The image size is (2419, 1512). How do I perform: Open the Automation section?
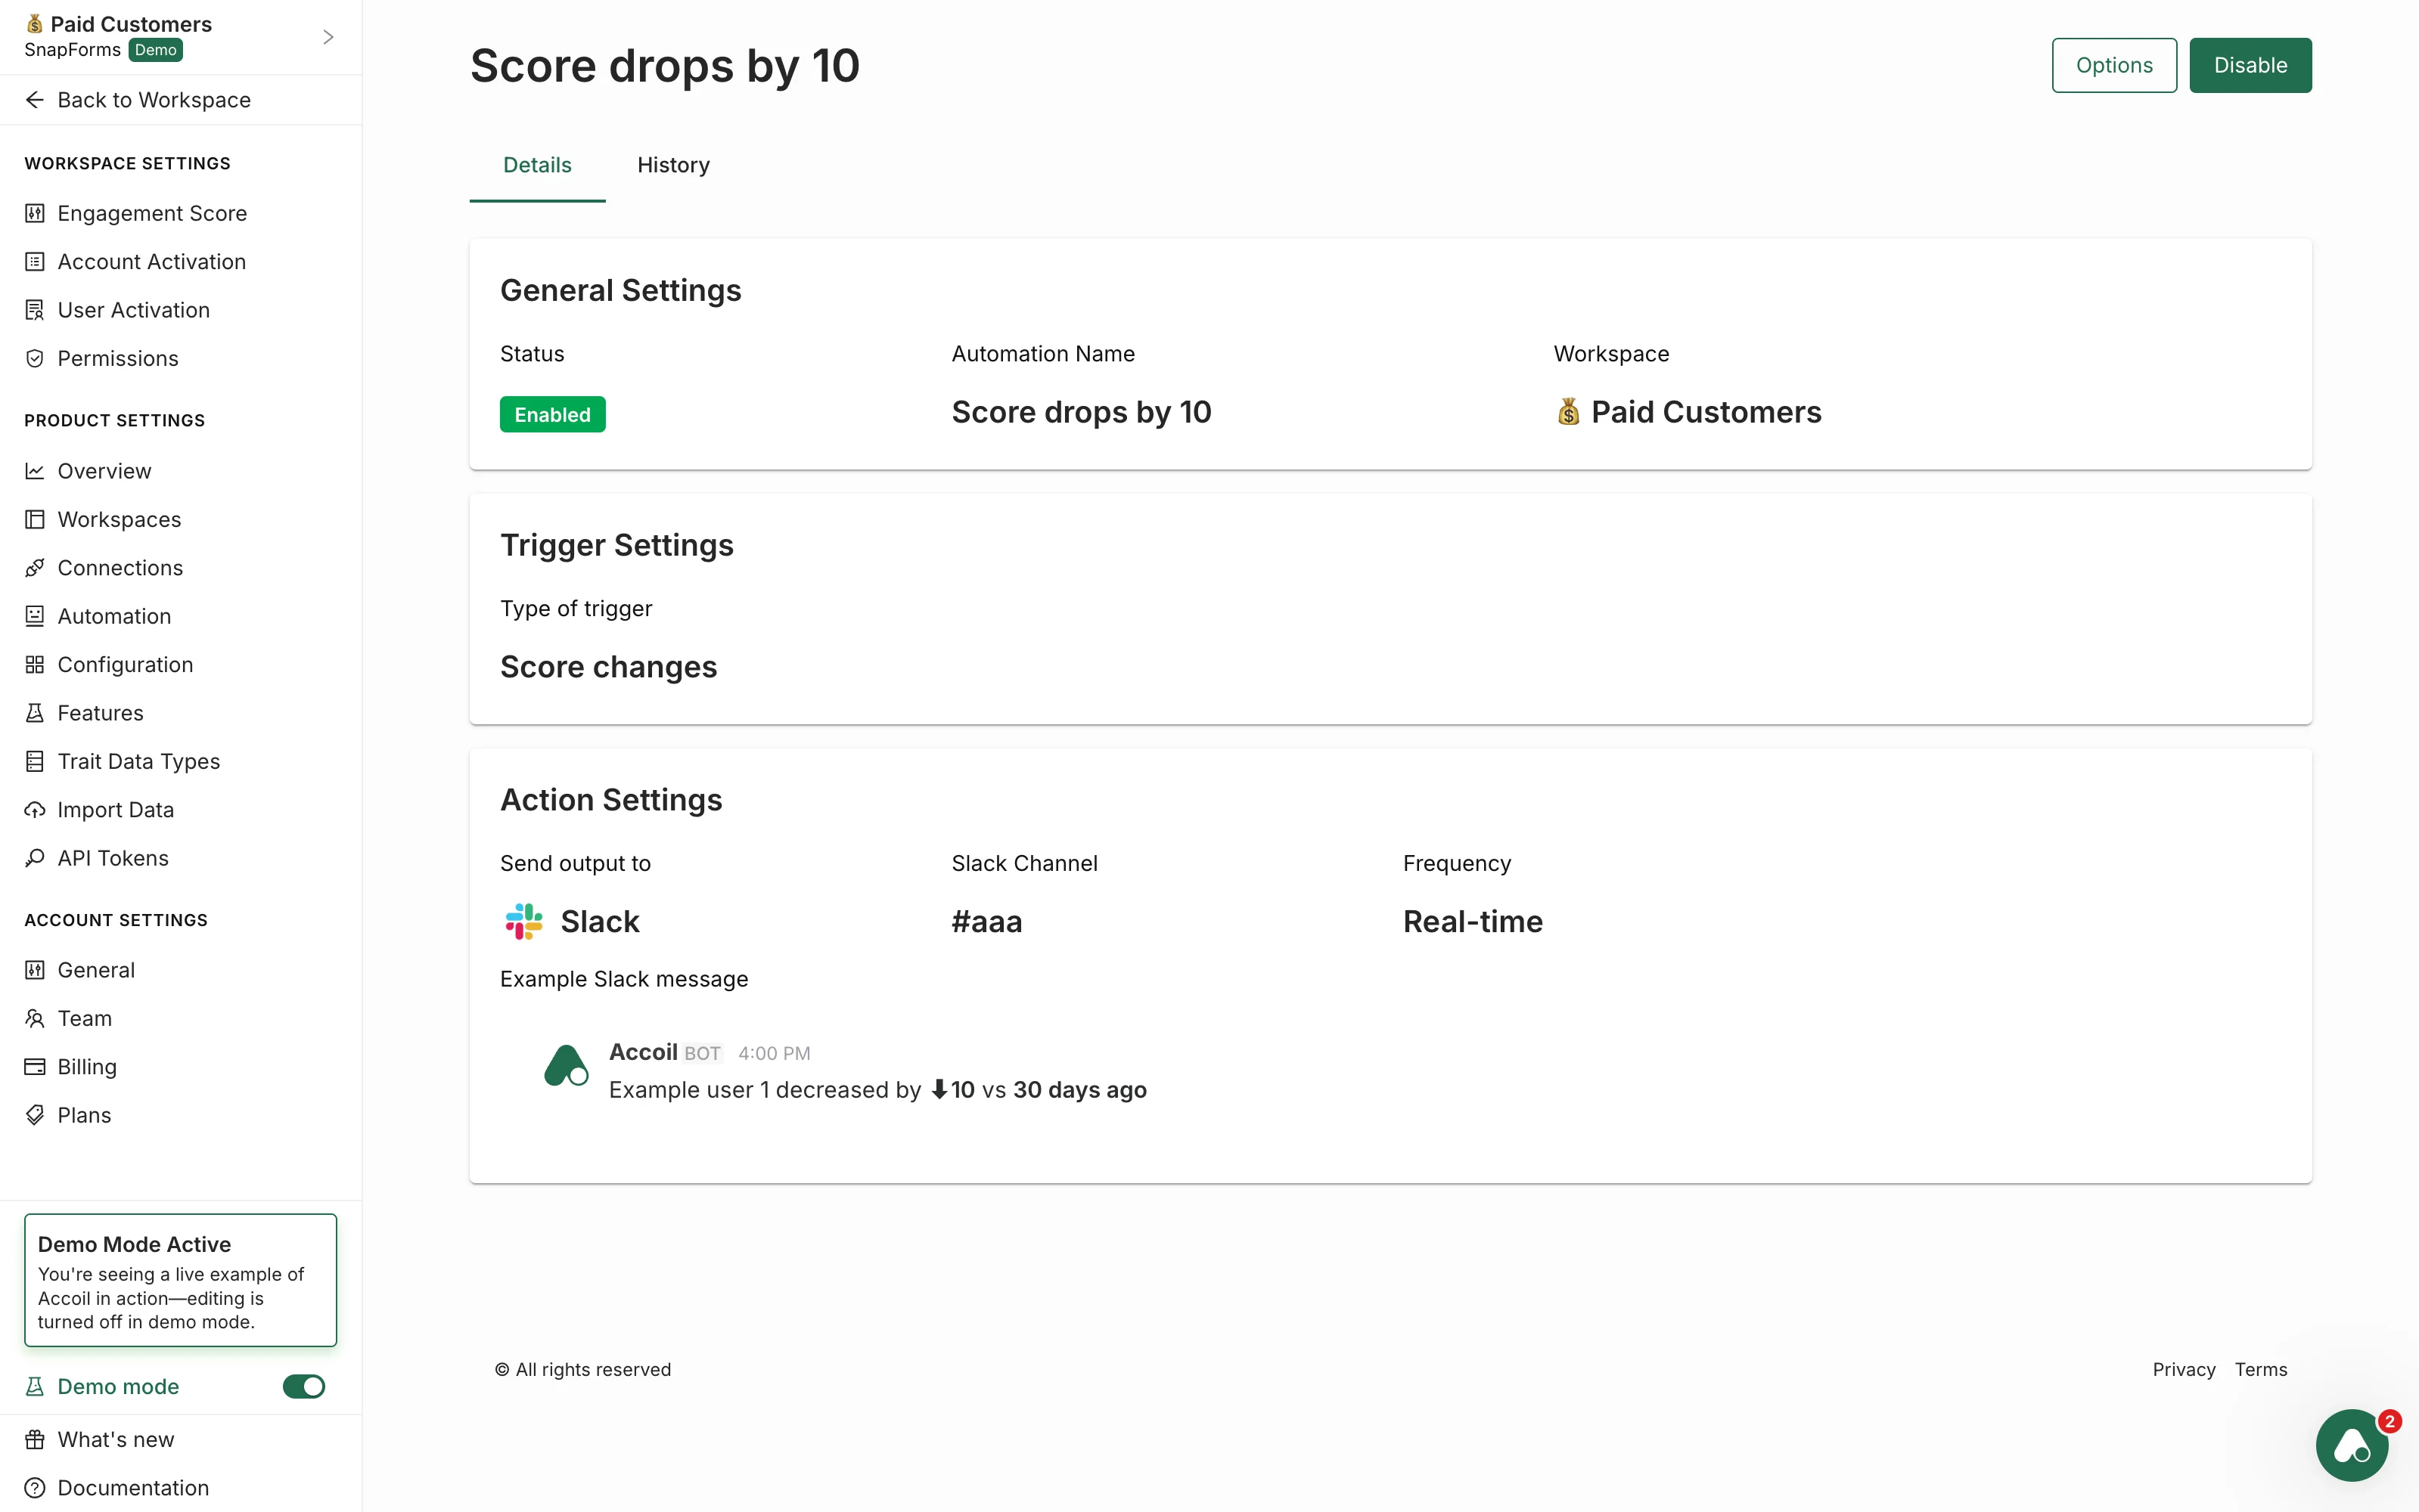click(113, 616)
